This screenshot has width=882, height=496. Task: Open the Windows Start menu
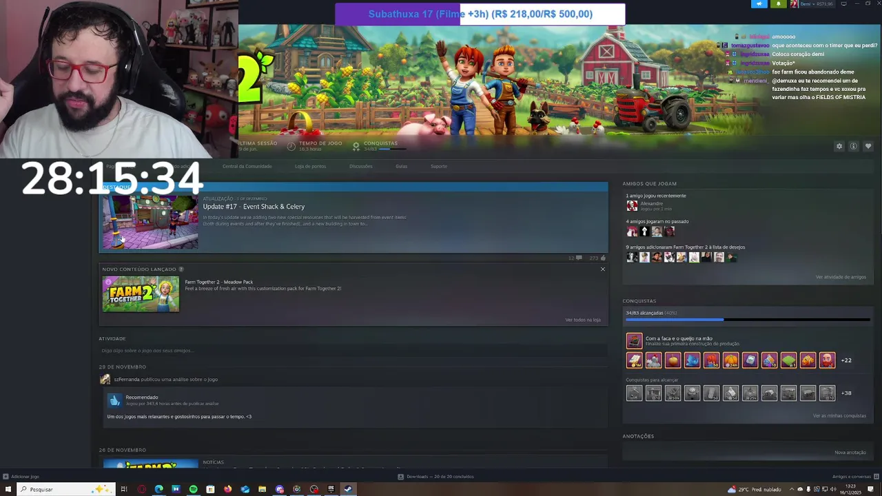click(x=8, y=490)
